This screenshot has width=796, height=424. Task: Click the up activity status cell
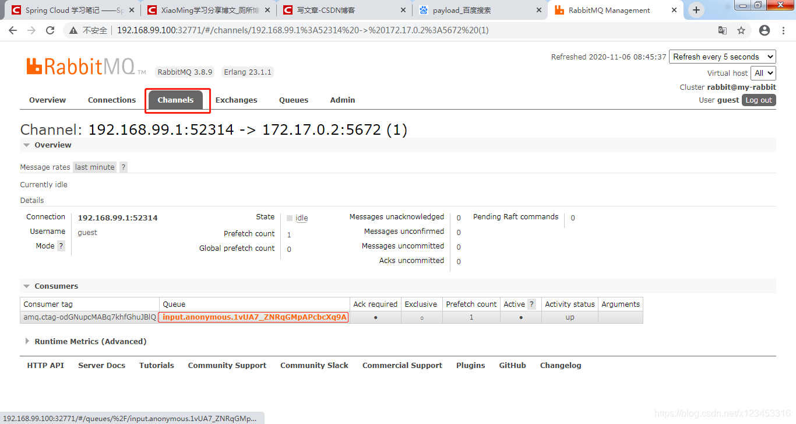[570, 317]
